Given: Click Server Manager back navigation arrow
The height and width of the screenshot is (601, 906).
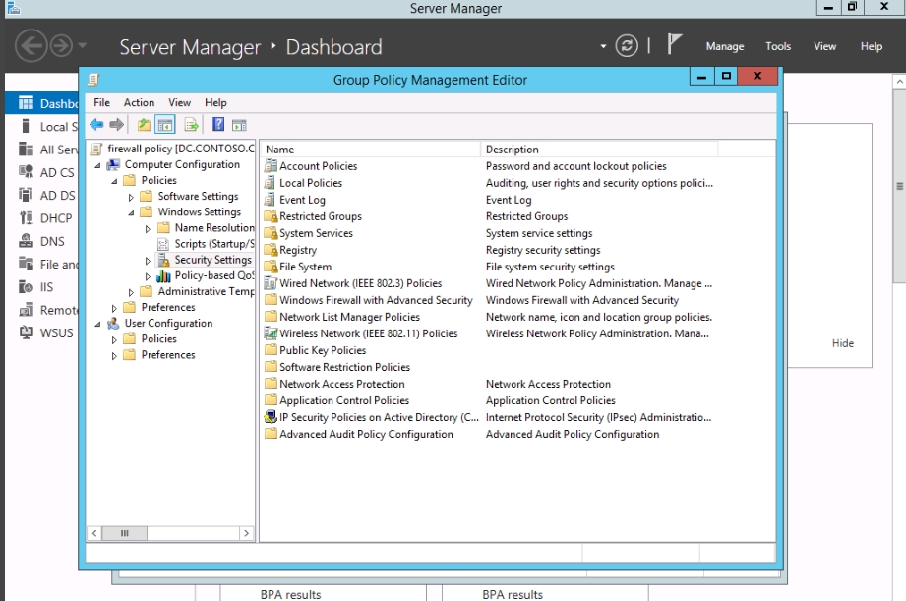Looking at the screenshot, I should [30, 45].
